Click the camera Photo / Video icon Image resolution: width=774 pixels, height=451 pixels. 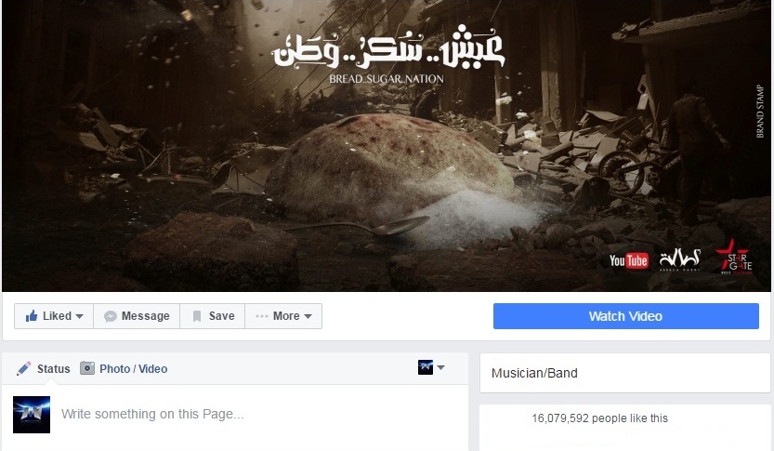[87, 368]
